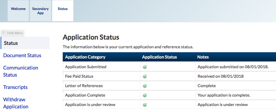
Task: Click the Application Complete green check icon
Action: (x=145, y=95)
